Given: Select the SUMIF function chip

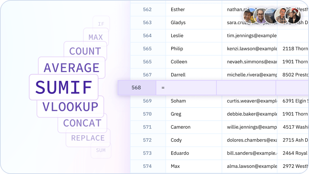Looking at the screenshot, I should click(64, 87).
